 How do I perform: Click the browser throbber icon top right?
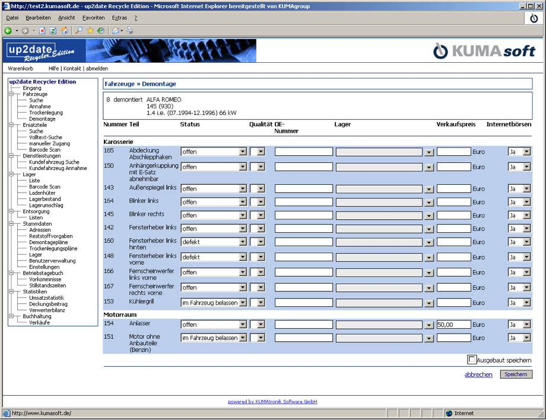[x=534, y=18]
